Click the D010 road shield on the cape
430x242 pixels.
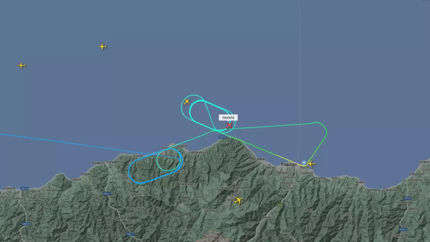coord(223,137)
